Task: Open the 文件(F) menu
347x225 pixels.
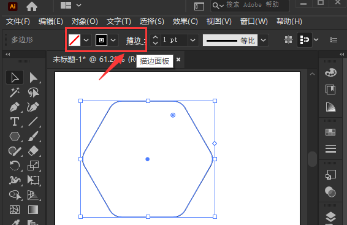Action: coord(18,21)
